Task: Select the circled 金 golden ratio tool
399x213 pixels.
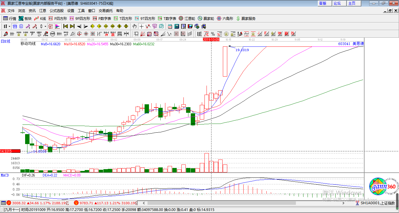Action: tap(226, 34)
